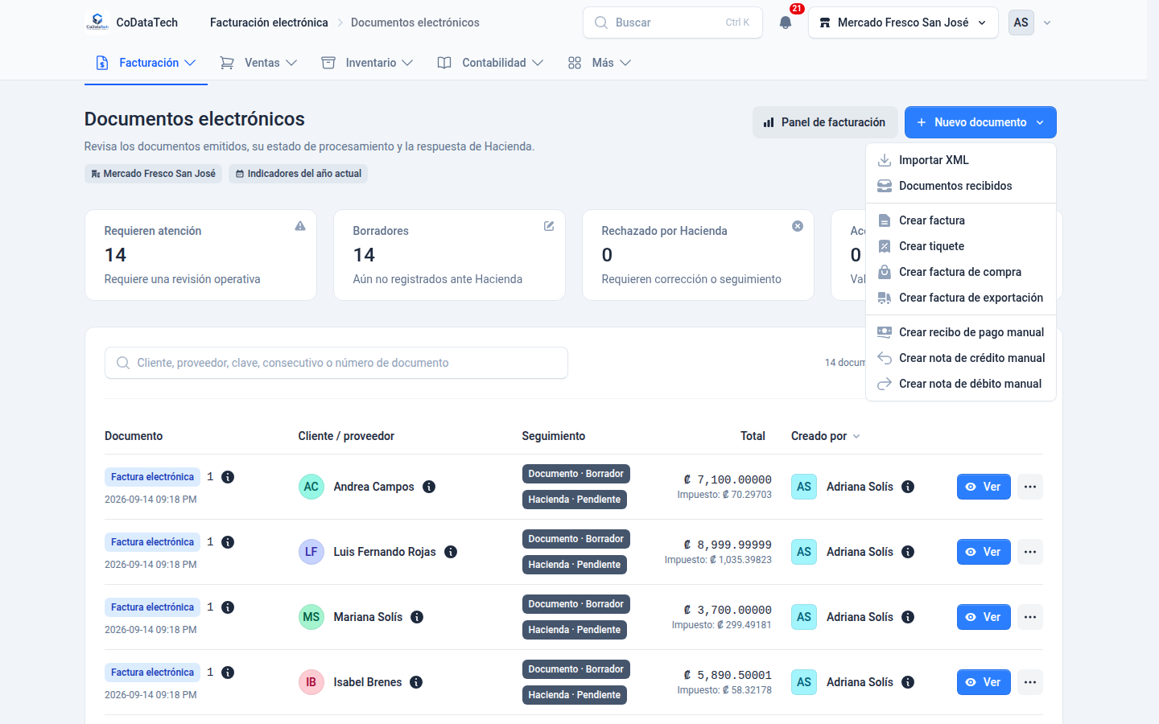Open info icon next to Mariana Solís
1159x724 pixels.
pyautogui.click(x=417, y=617)
